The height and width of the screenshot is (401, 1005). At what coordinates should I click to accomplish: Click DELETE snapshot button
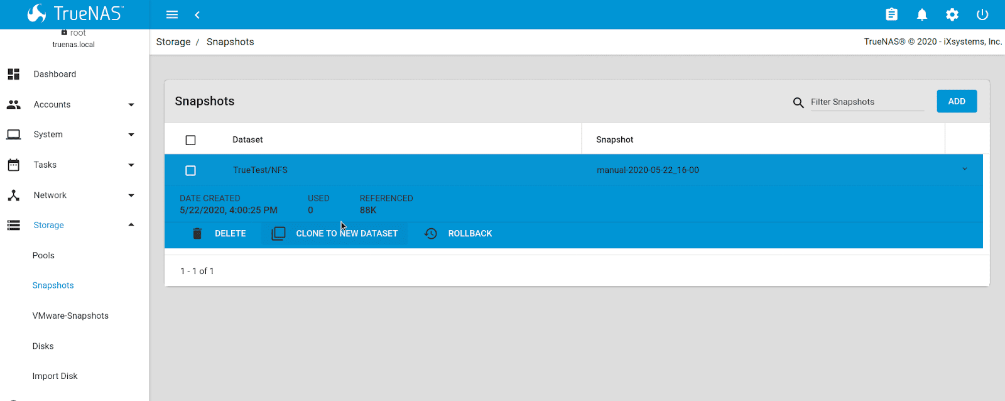click(x=219, y=233)
